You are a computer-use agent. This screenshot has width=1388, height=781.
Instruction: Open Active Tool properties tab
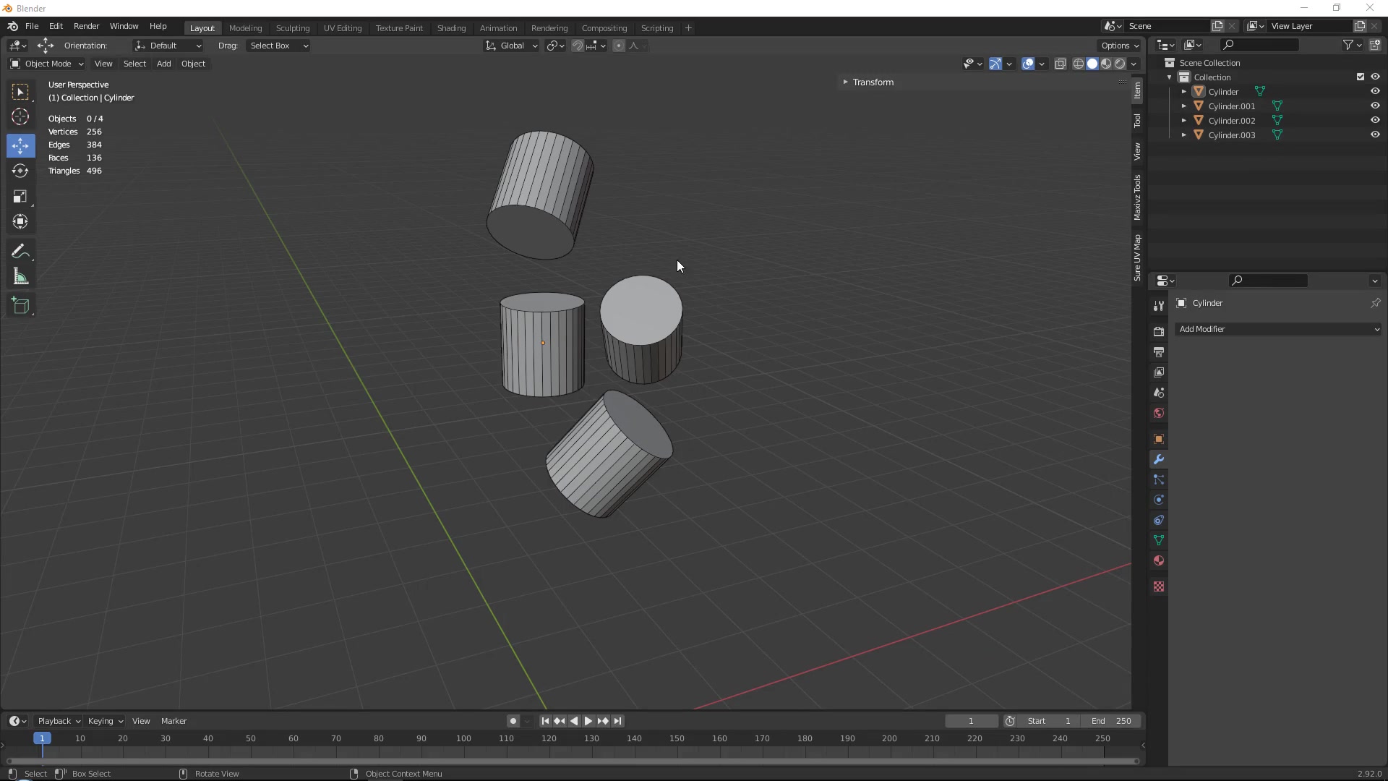point(1159,306)
